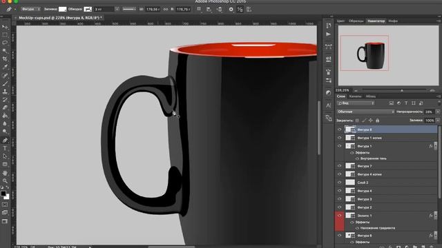
Task: Select the Path Selection tool
Action: pos(5,156)
